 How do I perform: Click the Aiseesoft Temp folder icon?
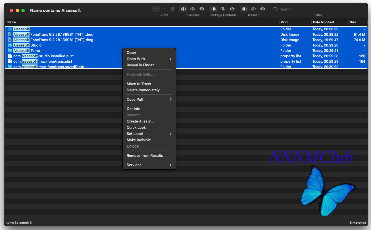[10, 51]
